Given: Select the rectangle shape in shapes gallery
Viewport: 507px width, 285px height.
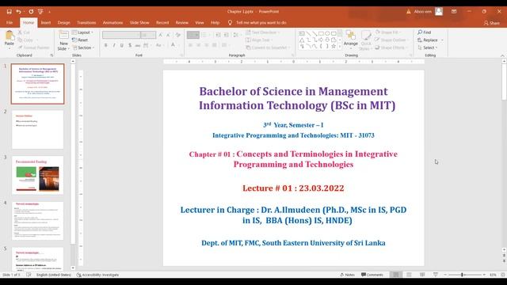Looking at the screenshot, I should coord(321,33).
